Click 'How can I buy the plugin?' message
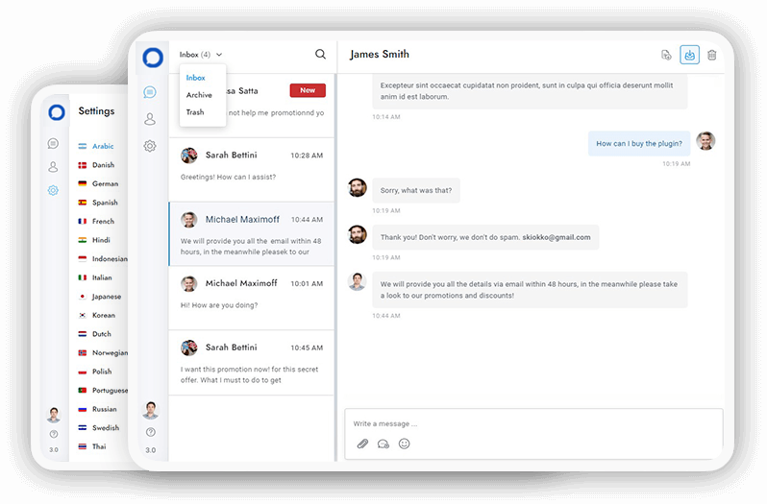 pos(639,144)
